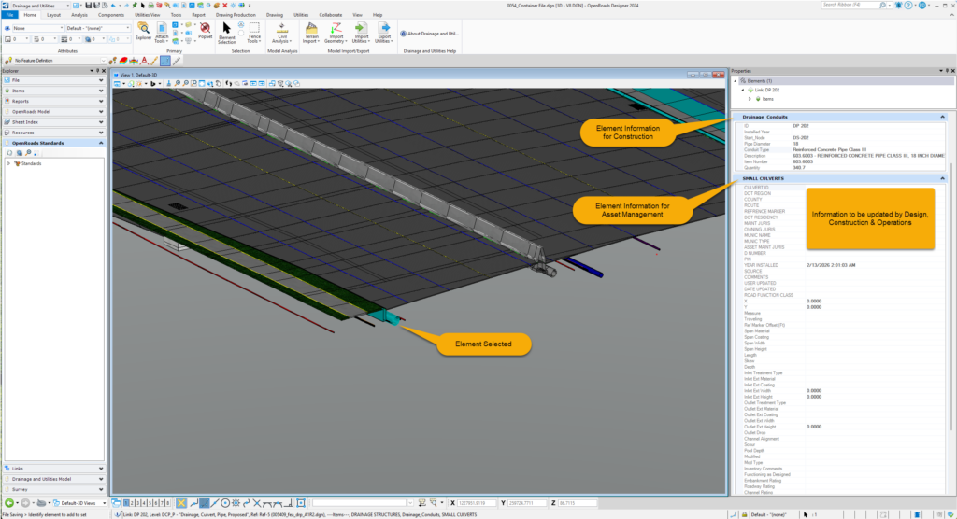Click the lock icon in the status bar

744,514
